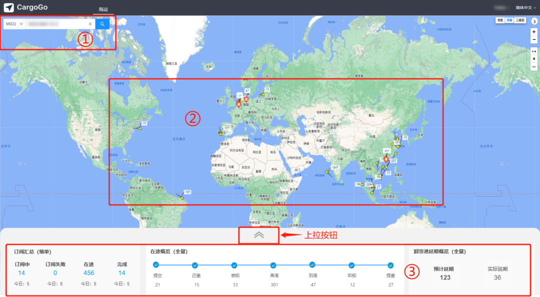Click the 22T vessel marker near Taiwan

393,161
